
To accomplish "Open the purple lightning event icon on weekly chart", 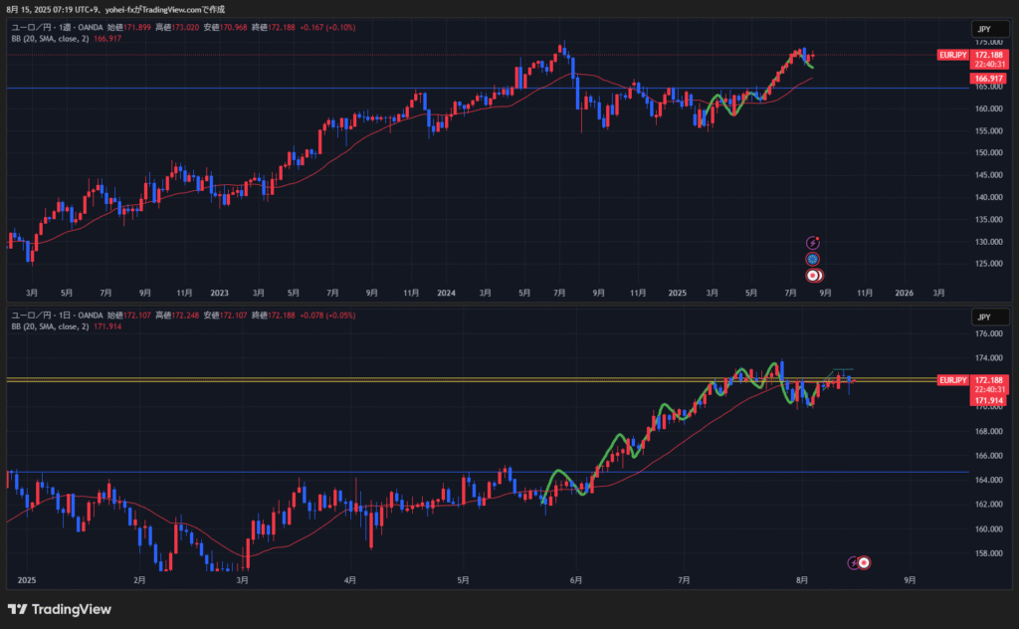I will click(x=813, y=242).
